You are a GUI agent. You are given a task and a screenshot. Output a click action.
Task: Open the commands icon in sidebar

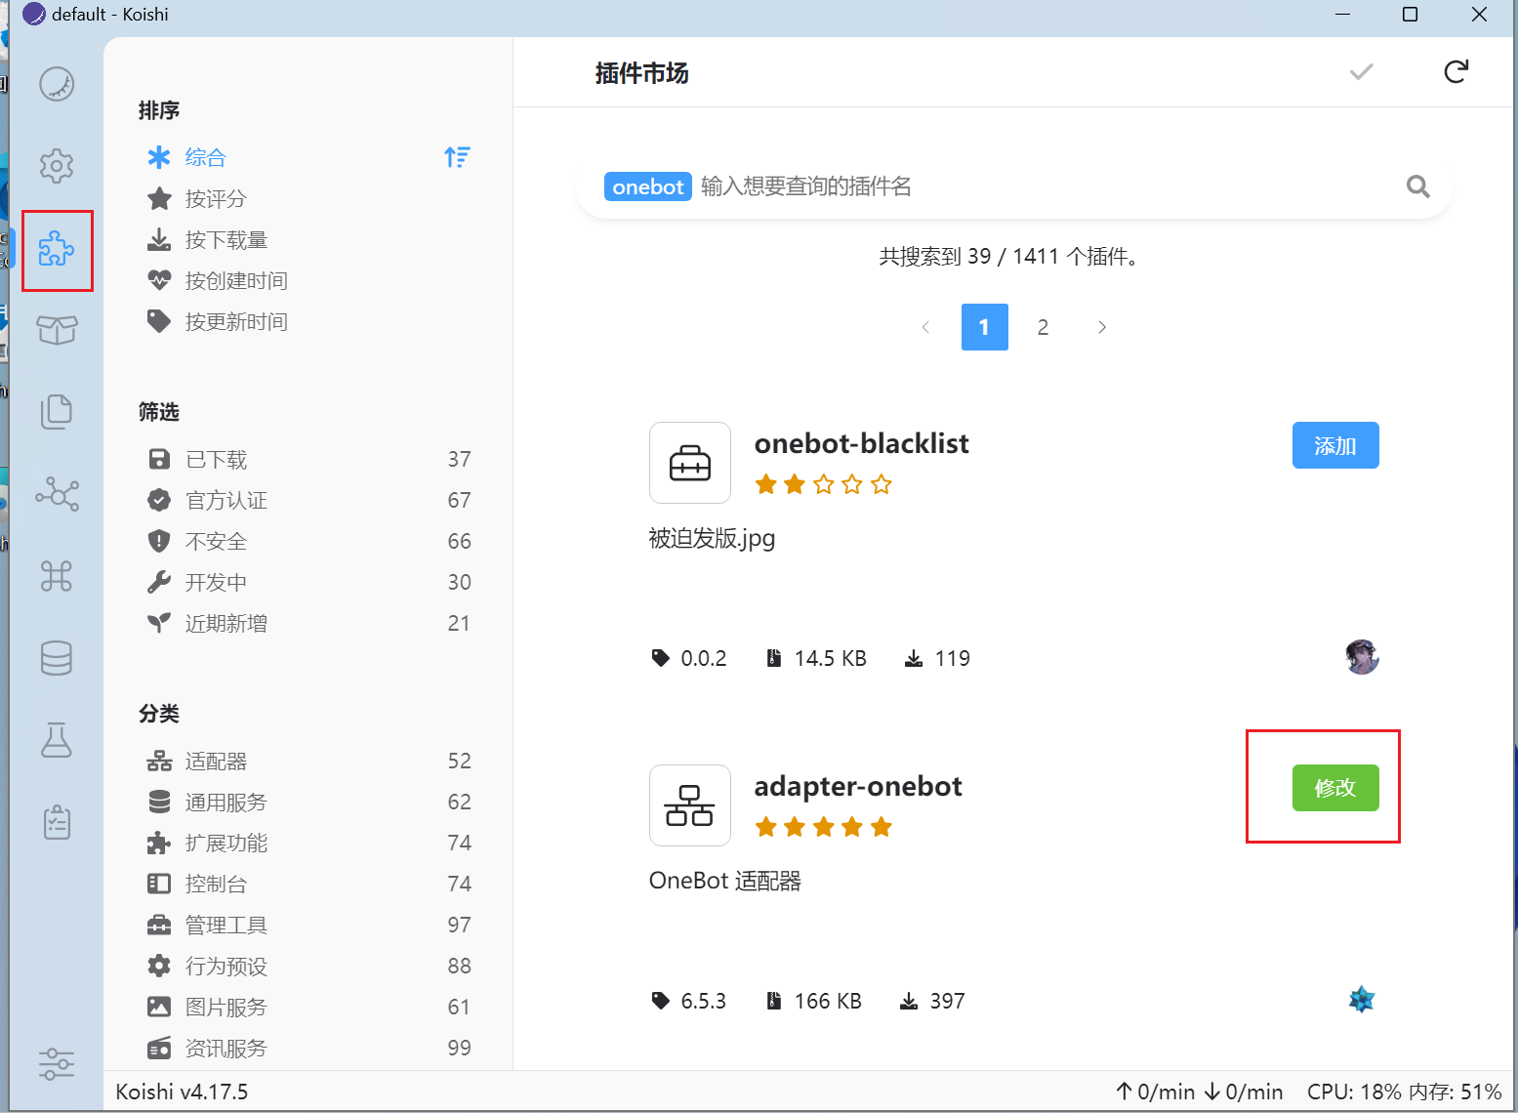click(57, 576)
